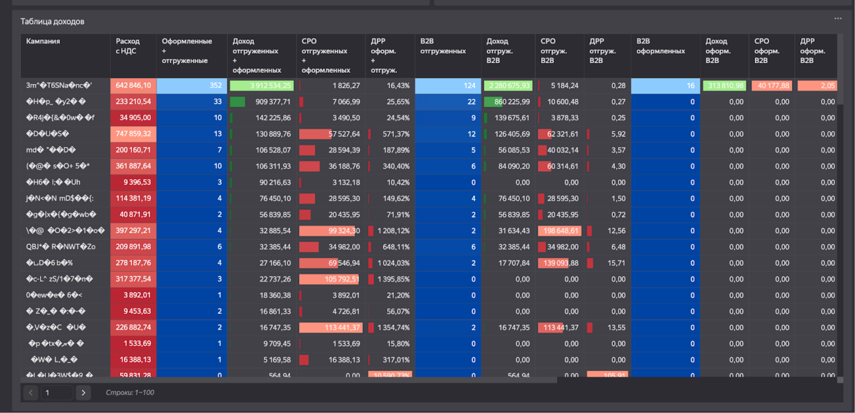Go to the next table page

click(x=83, y=393)
